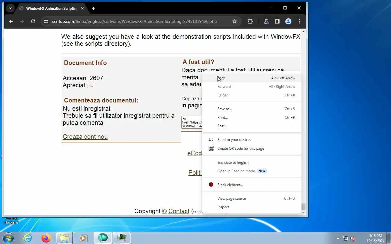Click the Accesari: 2607 text
This screenshot has height=244, width=391.
(x=83, y=78)
